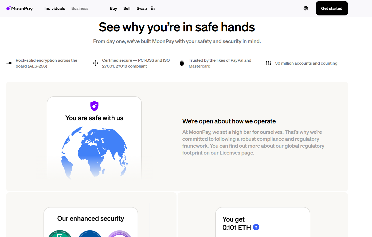Open the Business navigation dropdown
Viewport: 372px width, 237px height.
[x=80, y=8]
